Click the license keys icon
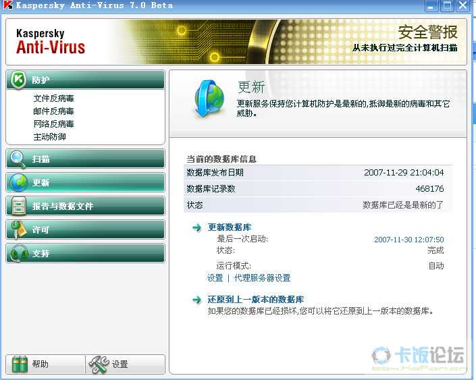This screenshot has height=380, width=476. pos(18,229)
